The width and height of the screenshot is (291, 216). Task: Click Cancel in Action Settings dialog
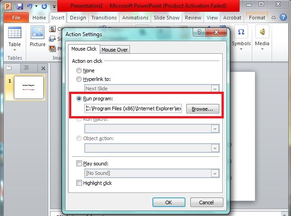(207, 202)
